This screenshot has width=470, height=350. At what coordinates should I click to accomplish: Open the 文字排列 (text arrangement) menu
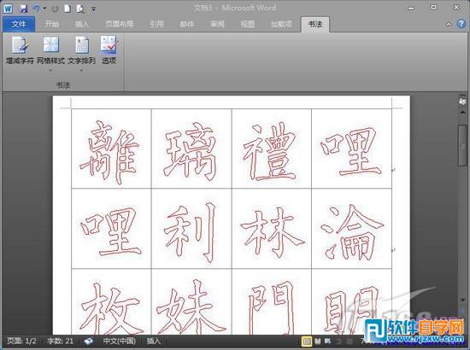point(81,50)
